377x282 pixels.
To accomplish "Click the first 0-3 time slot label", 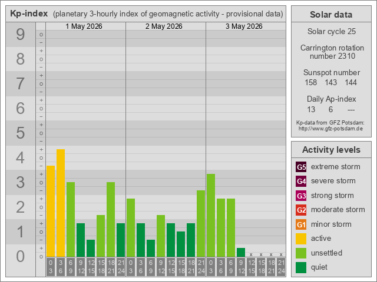I will pyautogui.click(x=51, y=267).
